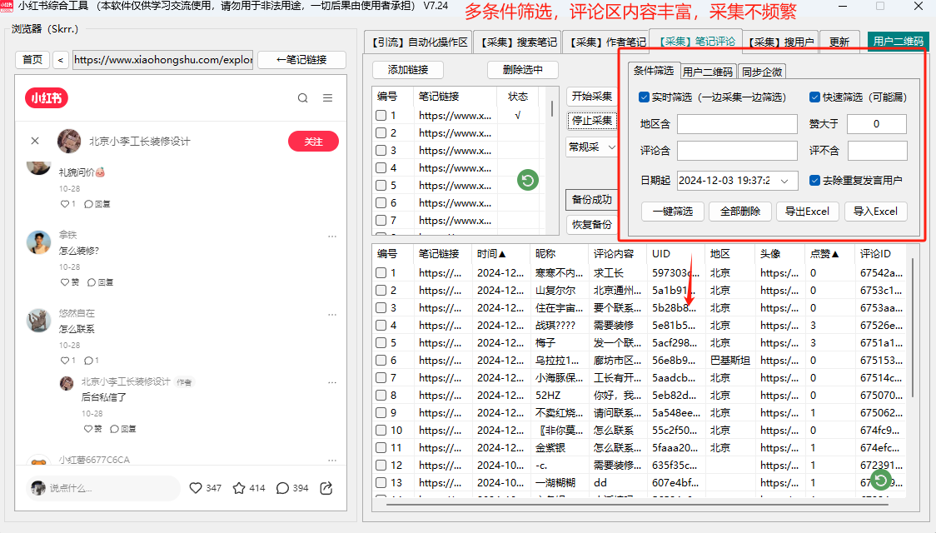Click the 一键筛选 button

673,212
